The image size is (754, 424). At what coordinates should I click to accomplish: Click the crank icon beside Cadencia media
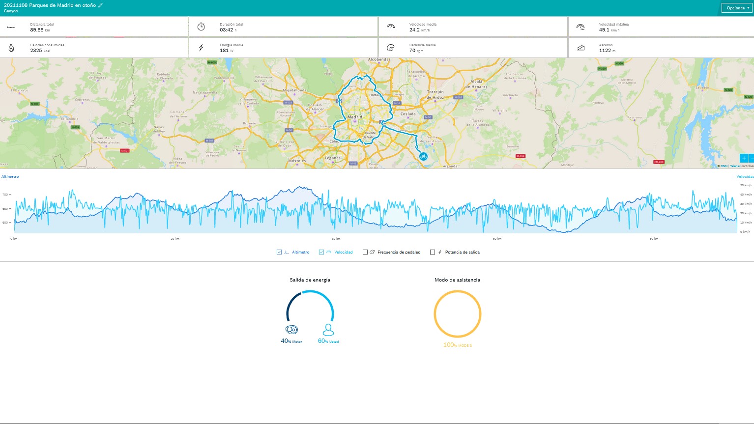tap(391, 48)
